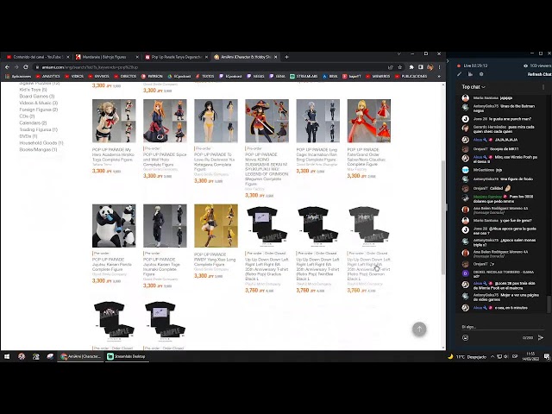Open the Windows notification center

pyautogui.click(x=547, y=356)
